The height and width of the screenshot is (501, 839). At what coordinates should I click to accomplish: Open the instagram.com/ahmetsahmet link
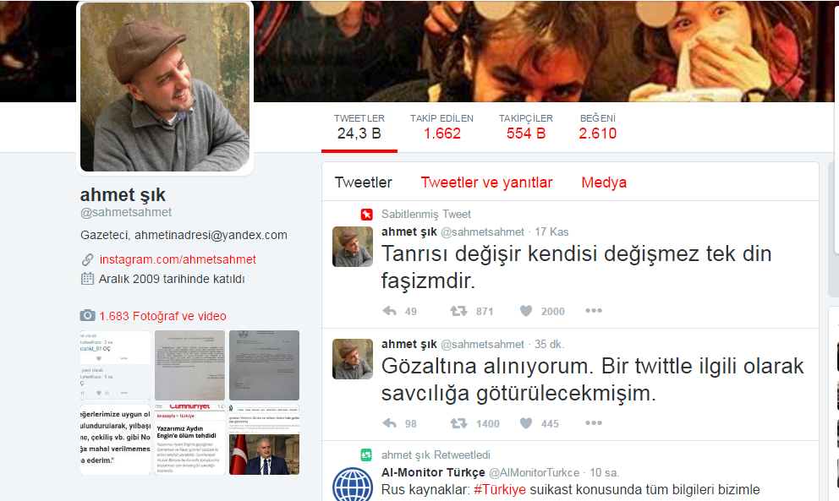178,259
